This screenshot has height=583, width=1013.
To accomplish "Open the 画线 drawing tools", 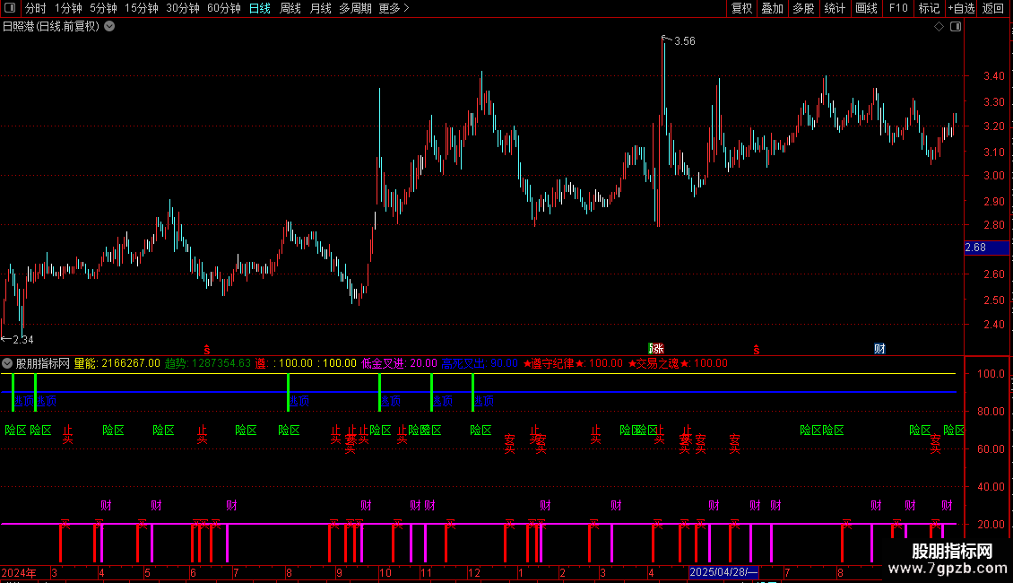I will point(866,8).
